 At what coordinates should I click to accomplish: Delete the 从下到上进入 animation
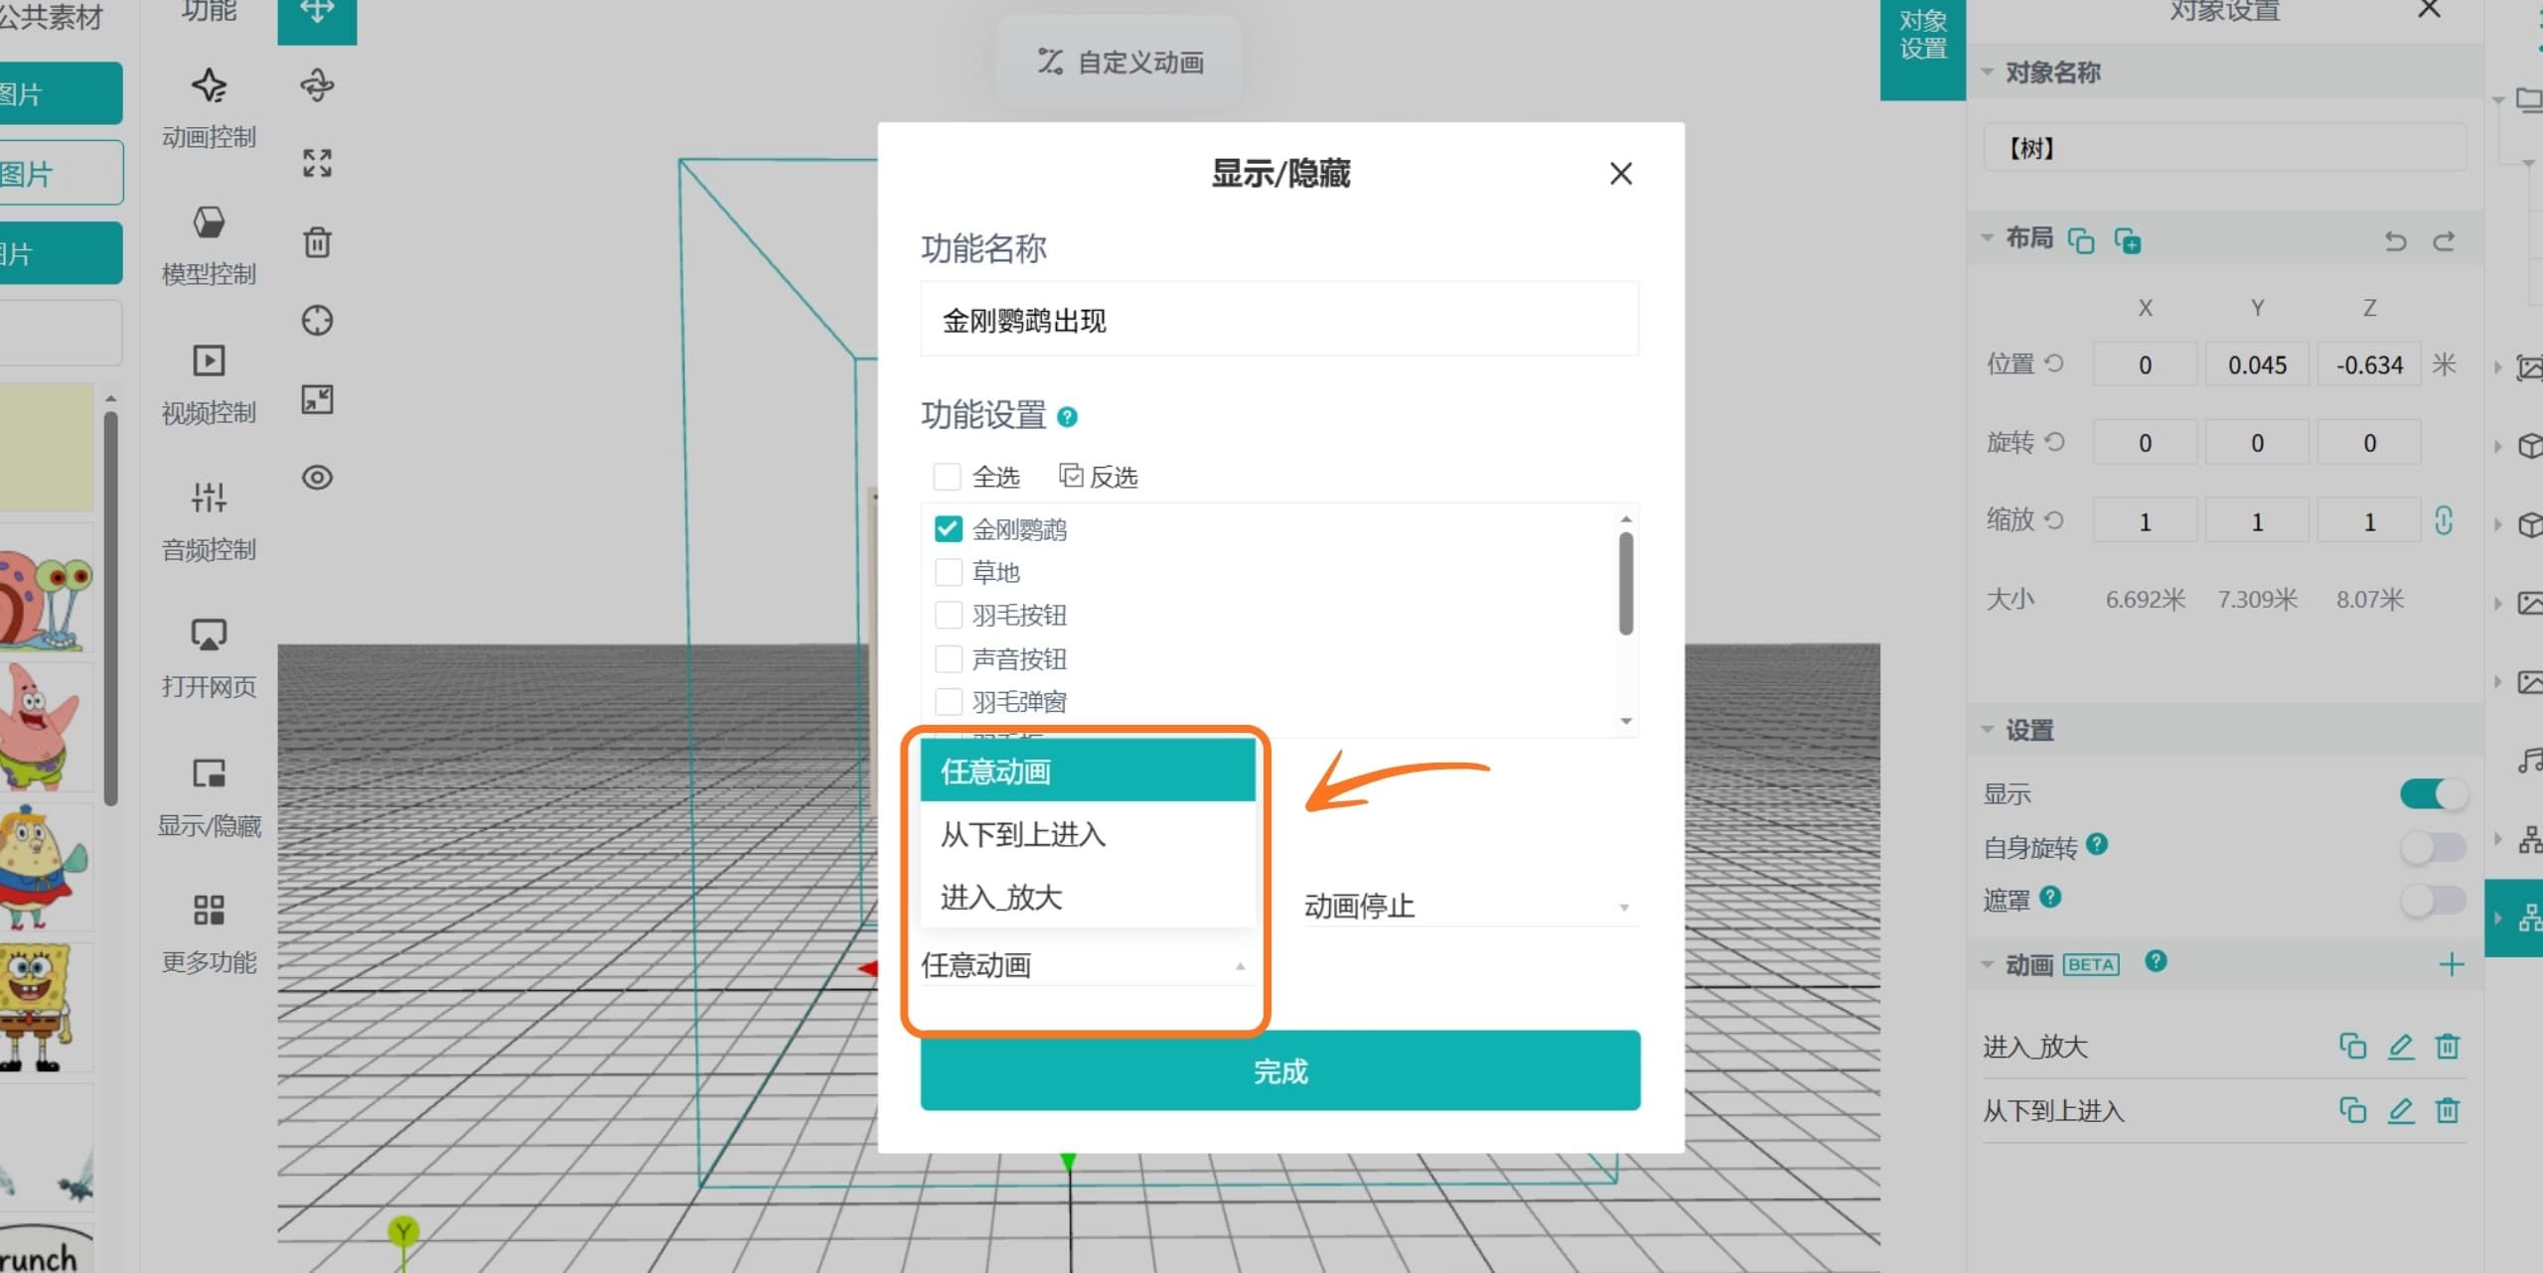[x=2448, y=1110]
